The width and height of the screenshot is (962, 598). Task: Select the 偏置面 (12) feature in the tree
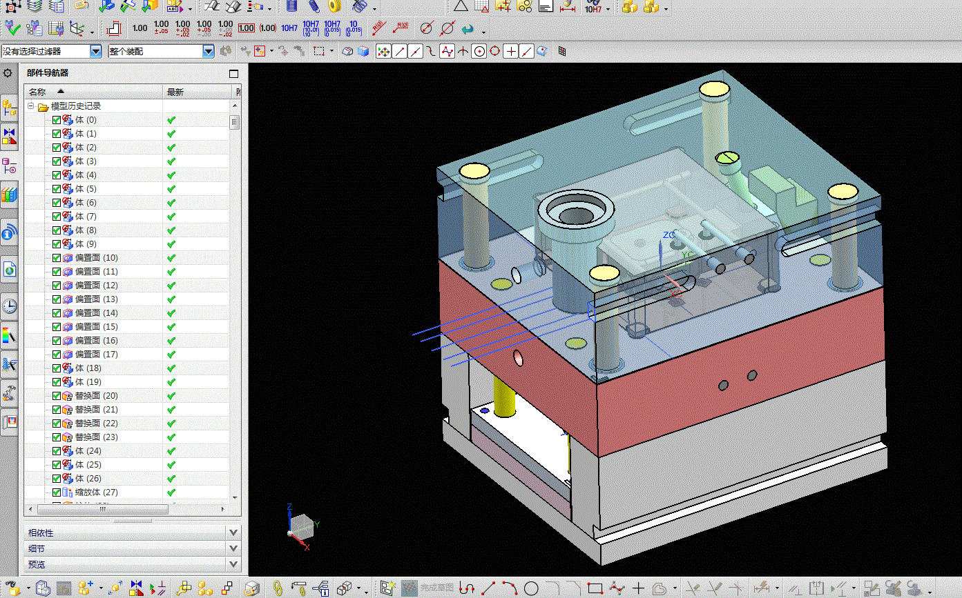coord(96,286)
